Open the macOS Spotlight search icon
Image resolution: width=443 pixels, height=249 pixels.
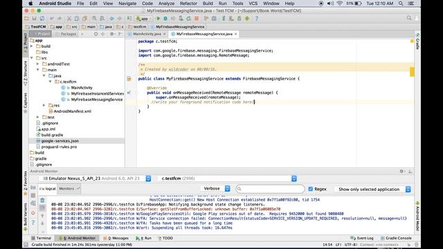click(401, 3)
